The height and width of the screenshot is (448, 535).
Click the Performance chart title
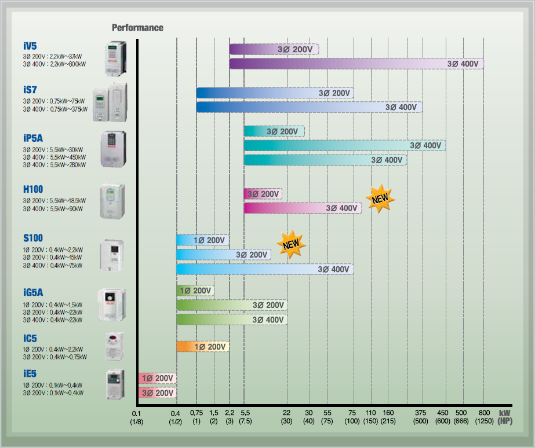point(137,28)
